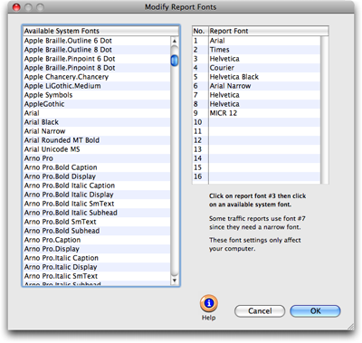Image resolution: width=362 pixels, height=343 pixels.
Task: Select report font 2 Times
Action: pyautogui.click(x=256, y=50)
